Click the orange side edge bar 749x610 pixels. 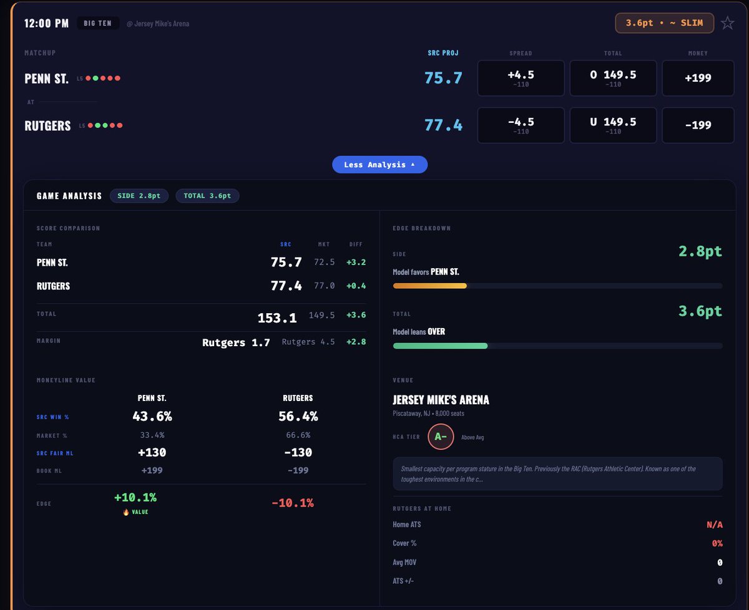429,286
